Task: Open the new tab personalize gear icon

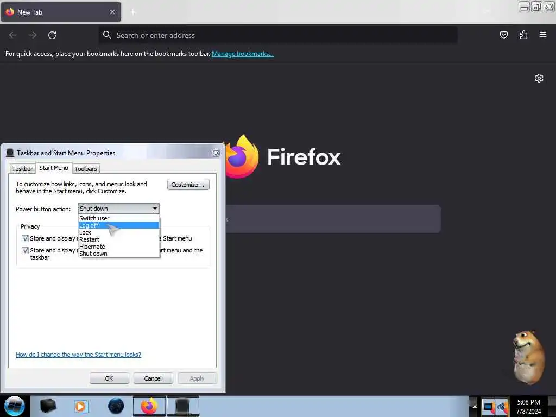Action: pos(539,78)
